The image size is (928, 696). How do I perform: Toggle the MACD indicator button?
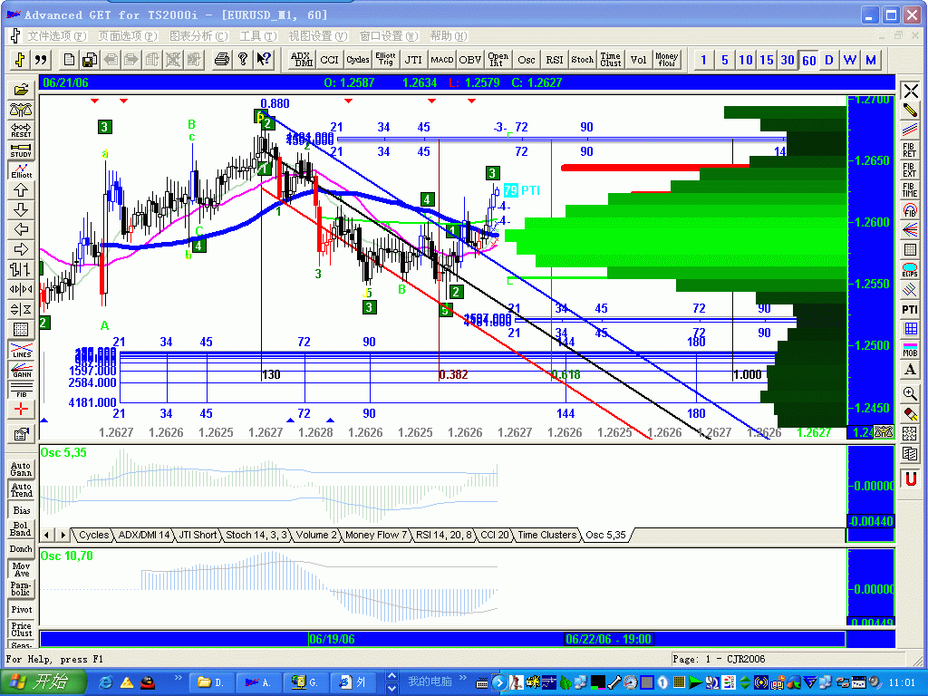pos(441,59)
